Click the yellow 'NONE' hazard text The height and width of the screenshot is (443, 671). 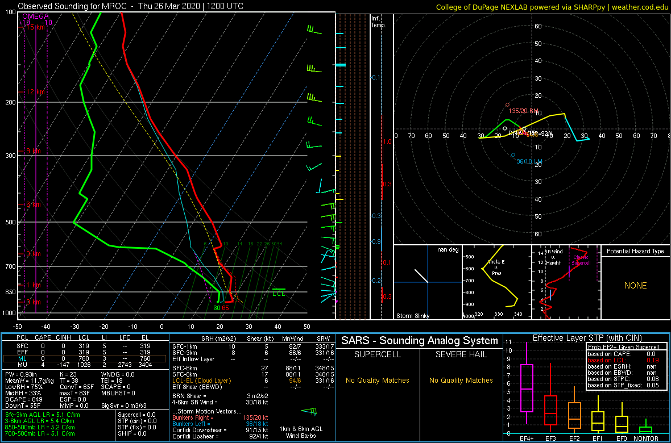(635, 286)
